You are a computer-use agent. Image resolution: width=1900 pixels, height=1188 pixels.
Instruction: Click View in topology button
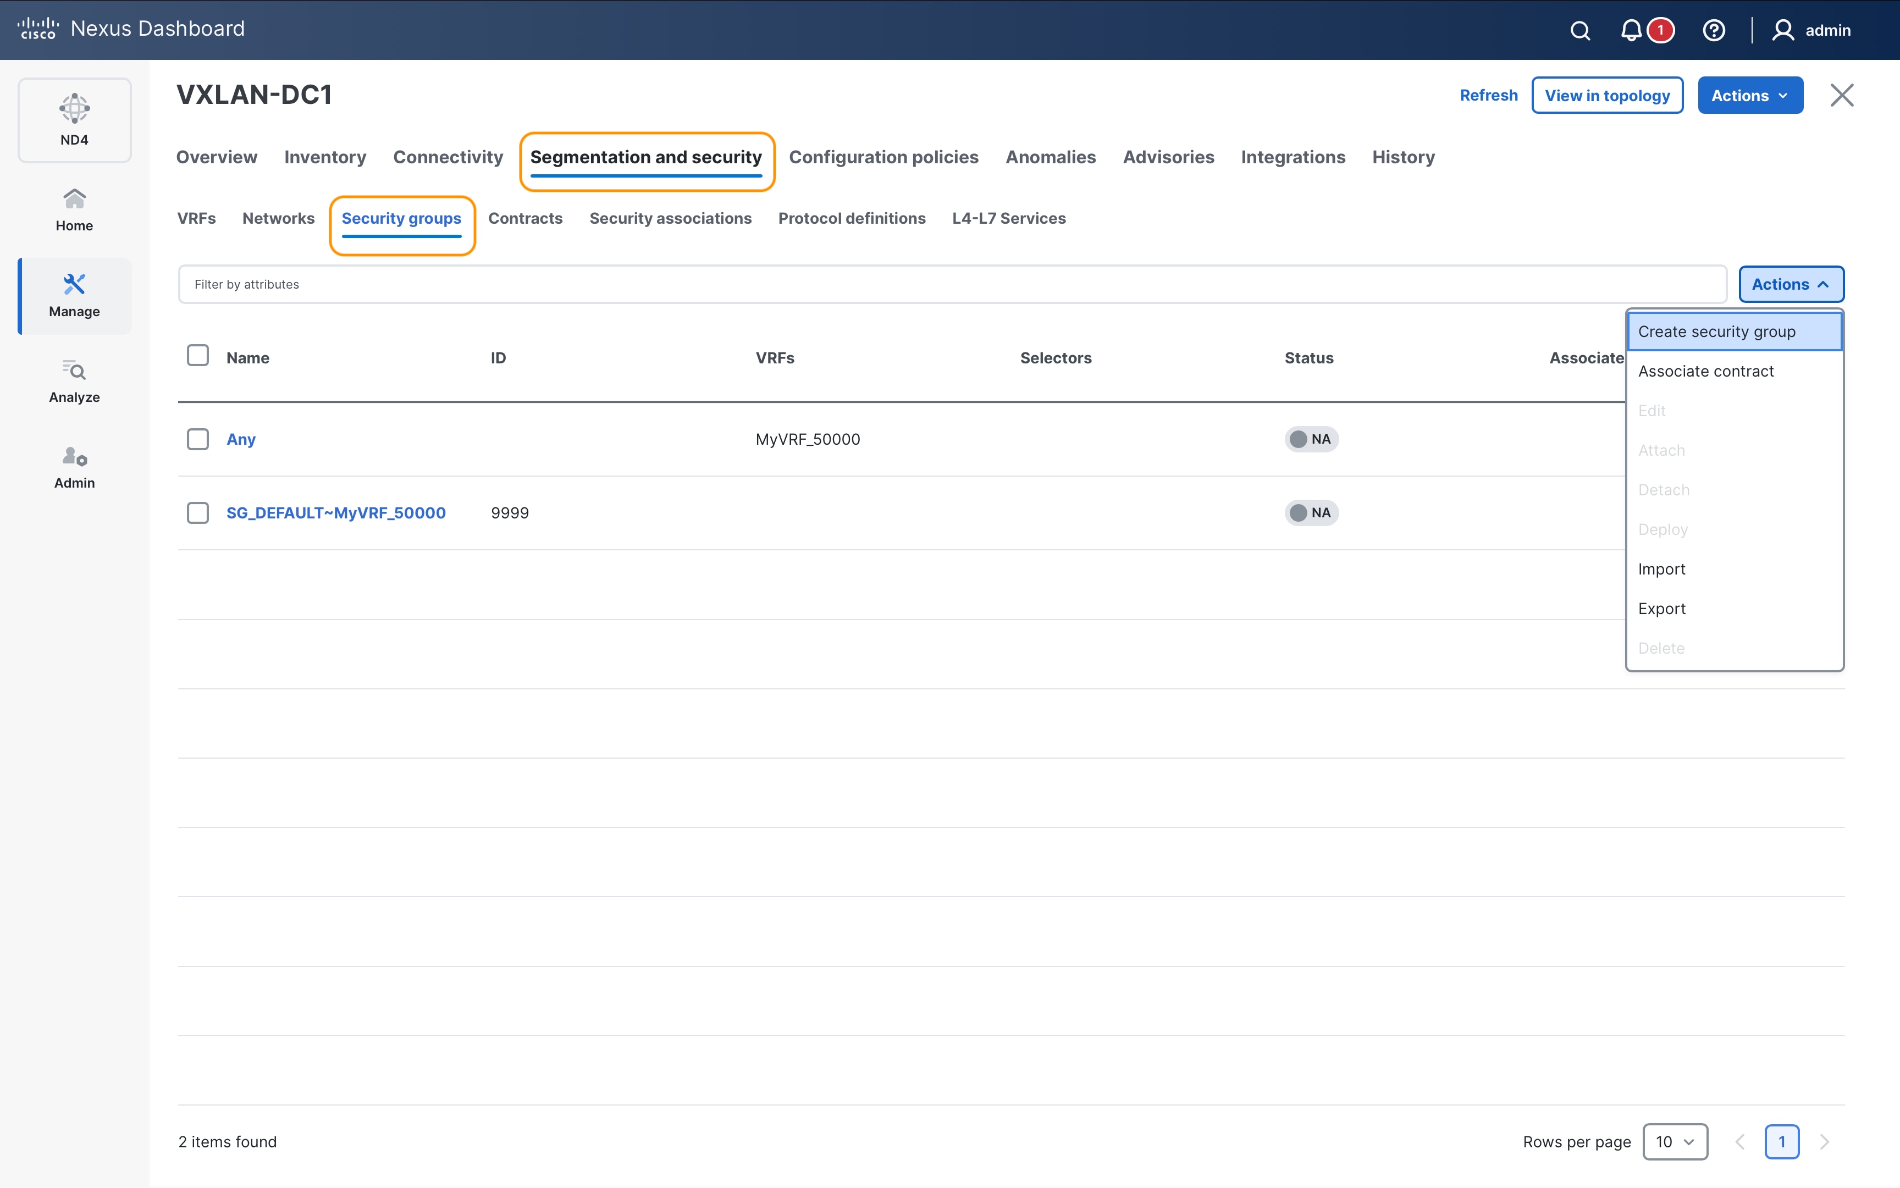[1607, 95]
